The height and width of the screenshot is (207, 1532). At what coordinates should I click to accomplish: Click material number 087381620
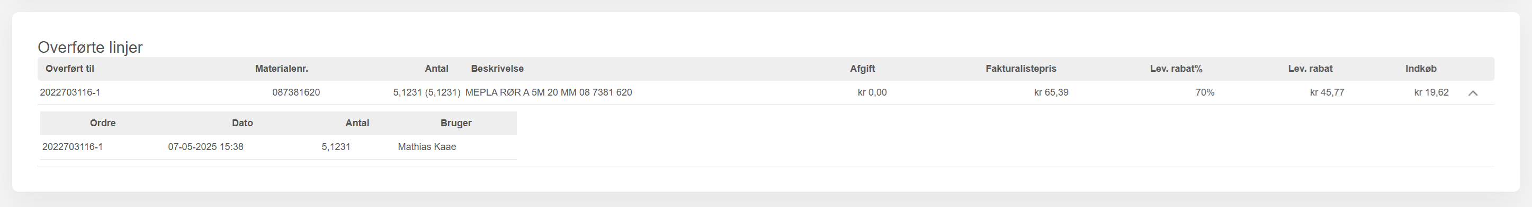pyautogui.click(x=296, y=92)
